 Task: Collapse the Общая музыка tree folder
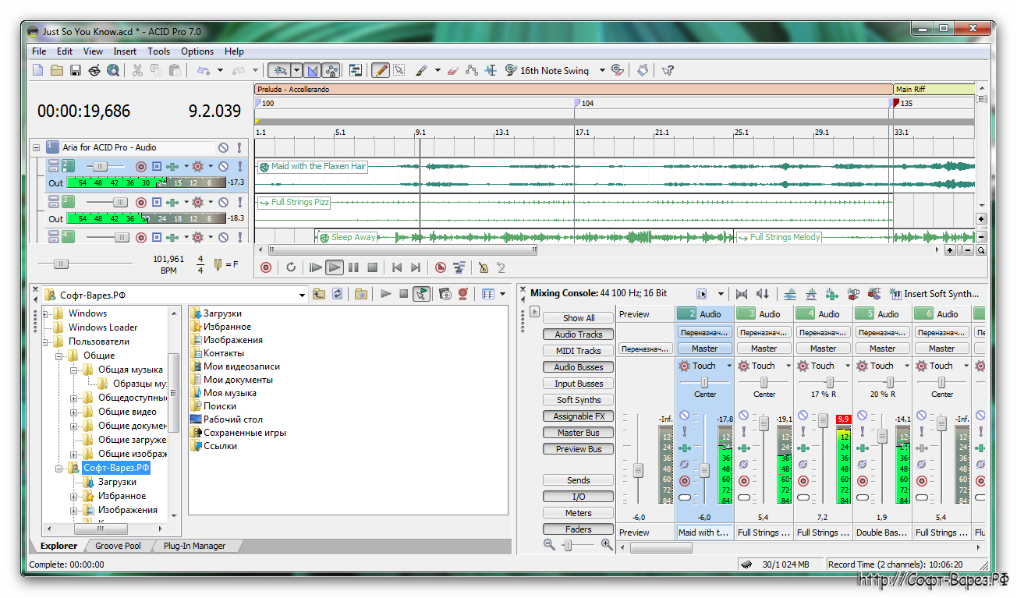coord(74,370)
